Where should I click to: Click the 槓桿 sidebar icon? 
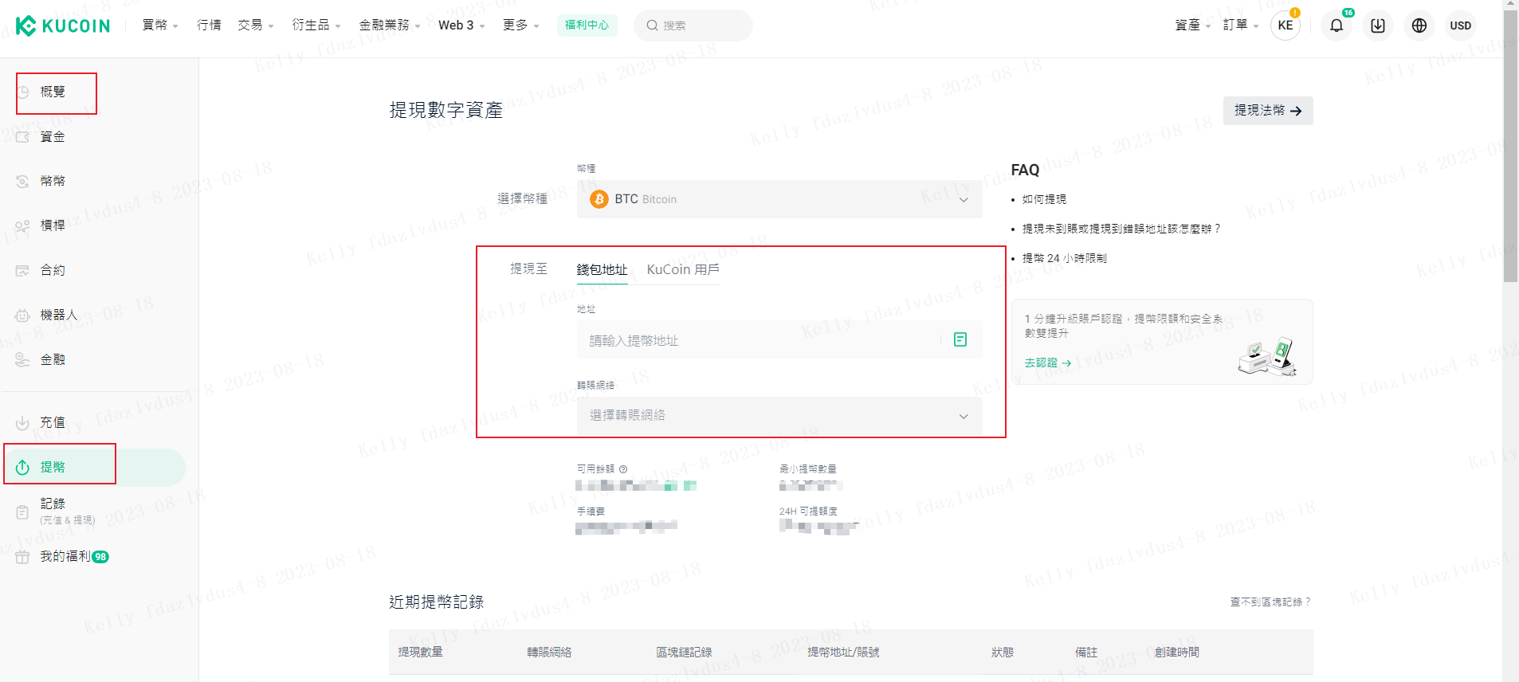tap(23, 226)
